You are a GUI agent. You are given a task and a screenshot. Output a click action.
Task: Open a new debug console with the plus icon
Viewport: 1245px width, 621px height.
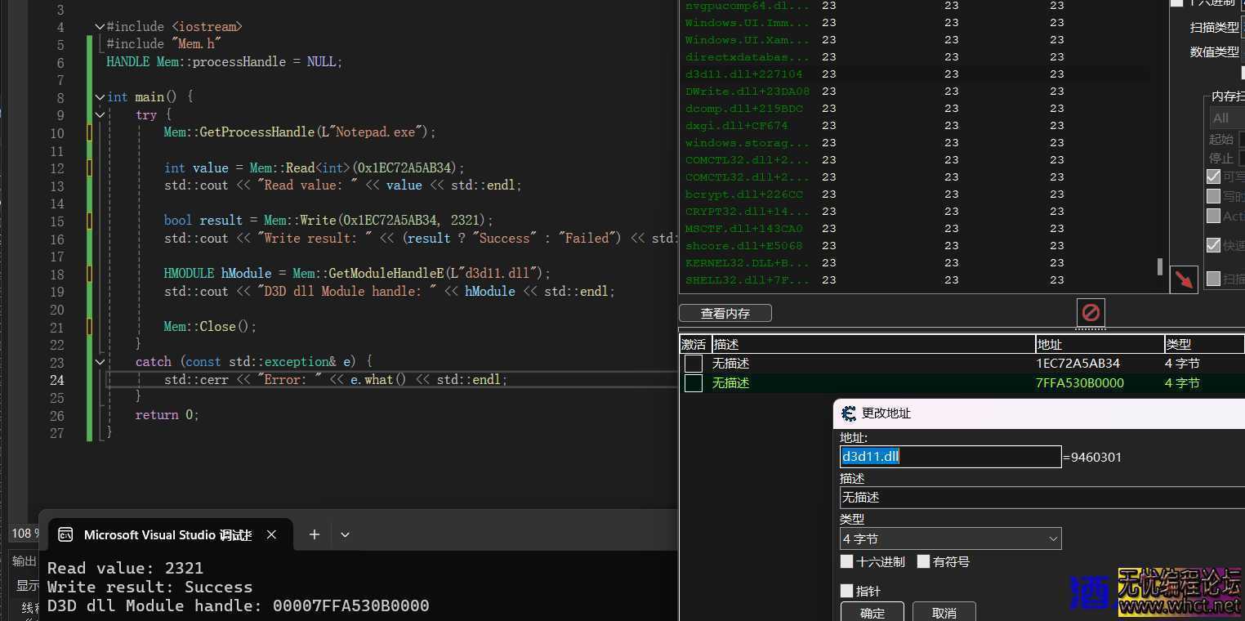tap(314, 534)
